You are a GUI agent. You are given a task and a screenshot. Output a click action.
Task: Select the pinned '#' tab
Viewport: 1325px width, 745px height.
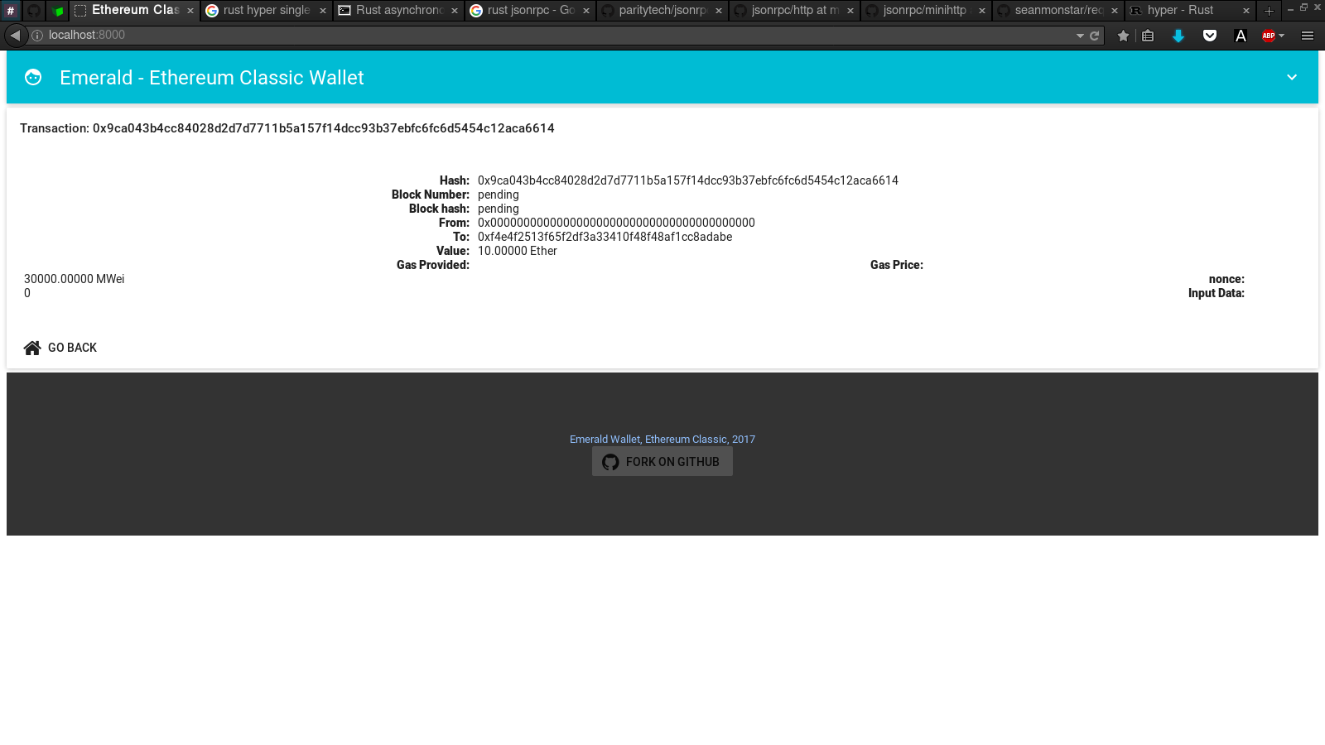11,11
